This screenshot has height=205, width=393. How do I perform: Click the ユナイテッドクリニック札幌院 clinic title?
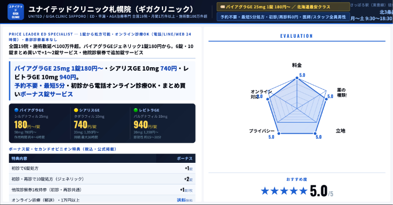[112, 9]
